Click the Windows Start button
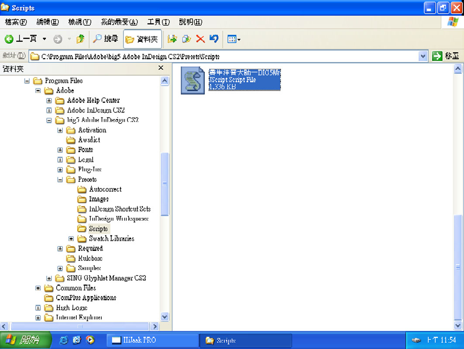 coord(25,340)
